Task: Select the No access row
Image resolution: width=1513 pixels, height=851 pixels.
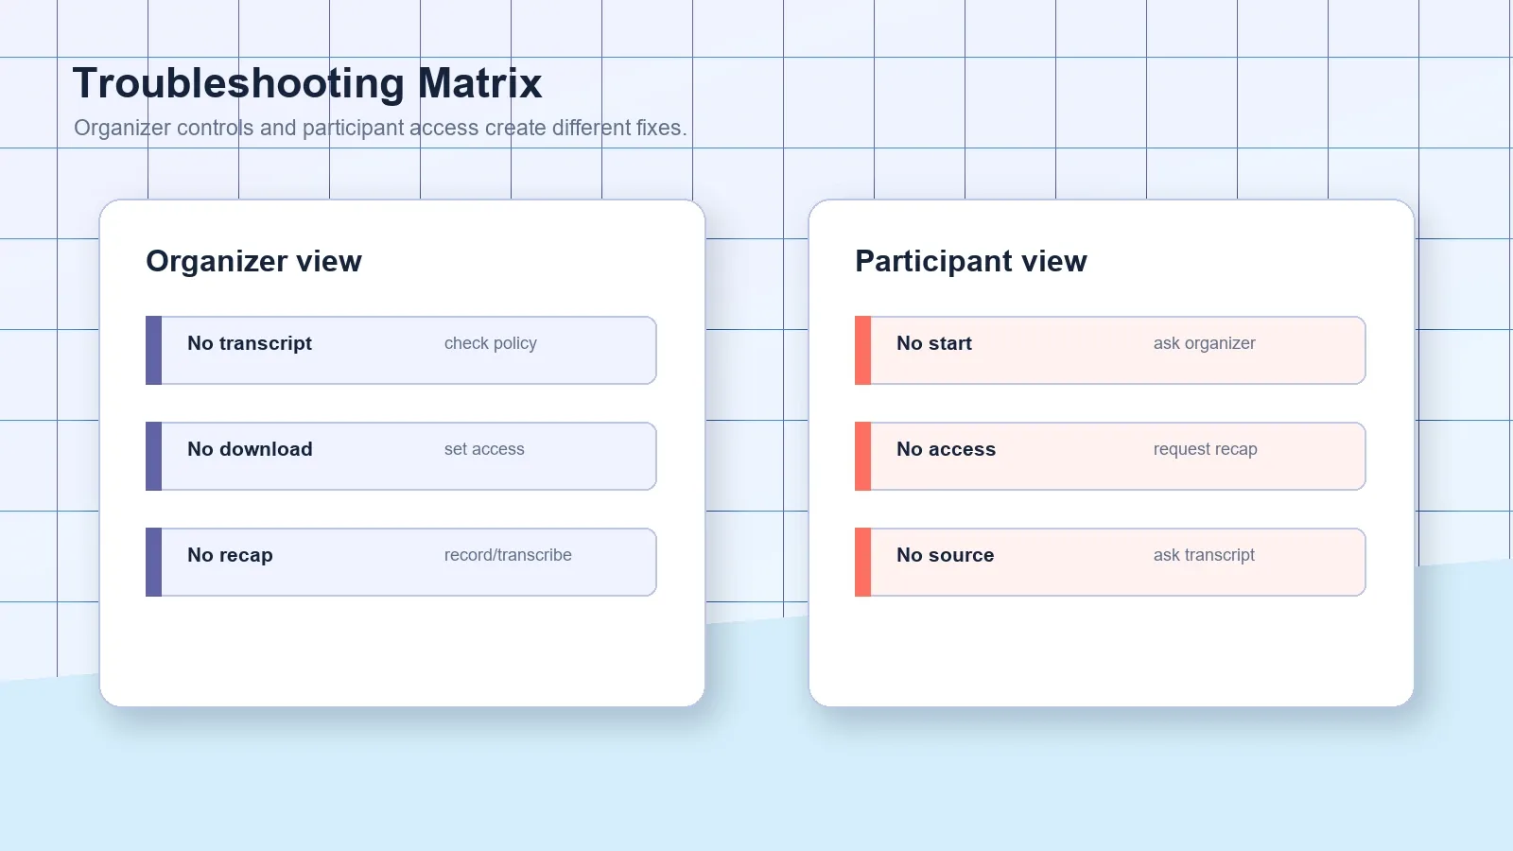Action: click(1110, 457)
